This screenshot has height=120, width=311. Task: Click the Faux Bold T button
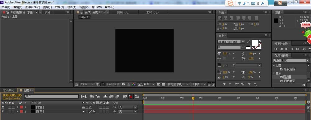[224, 84]
